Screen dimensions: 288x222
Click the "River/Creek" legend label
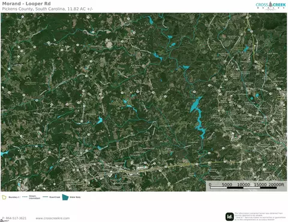pos(55,197)
